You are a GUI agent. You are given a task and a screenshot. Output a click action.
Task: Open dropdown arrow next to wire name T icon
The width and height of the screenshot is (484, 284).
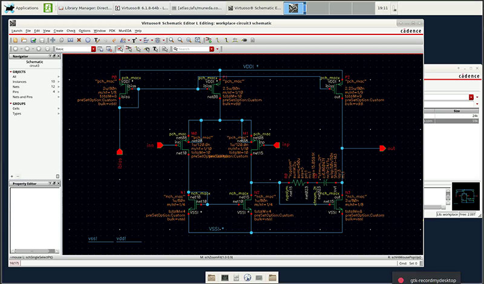pos(140,40)
